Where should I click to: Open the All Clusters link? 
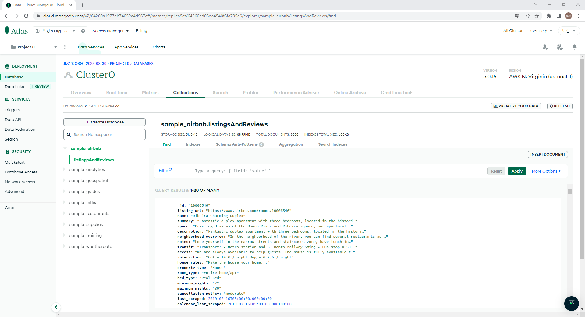[514, 31]
